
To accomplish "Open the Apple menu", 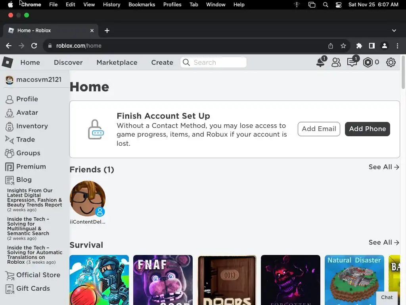I will click(10, 5).
